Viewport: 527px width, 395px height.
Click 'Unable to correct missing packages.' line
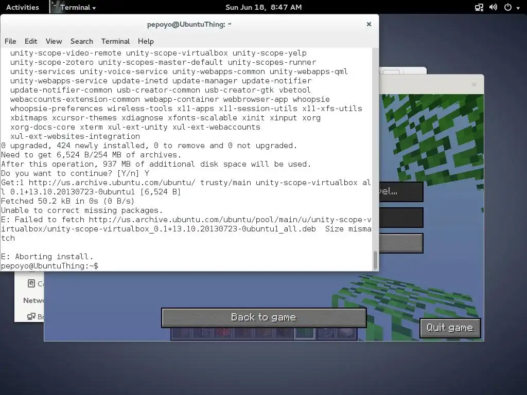pos(82,210)
